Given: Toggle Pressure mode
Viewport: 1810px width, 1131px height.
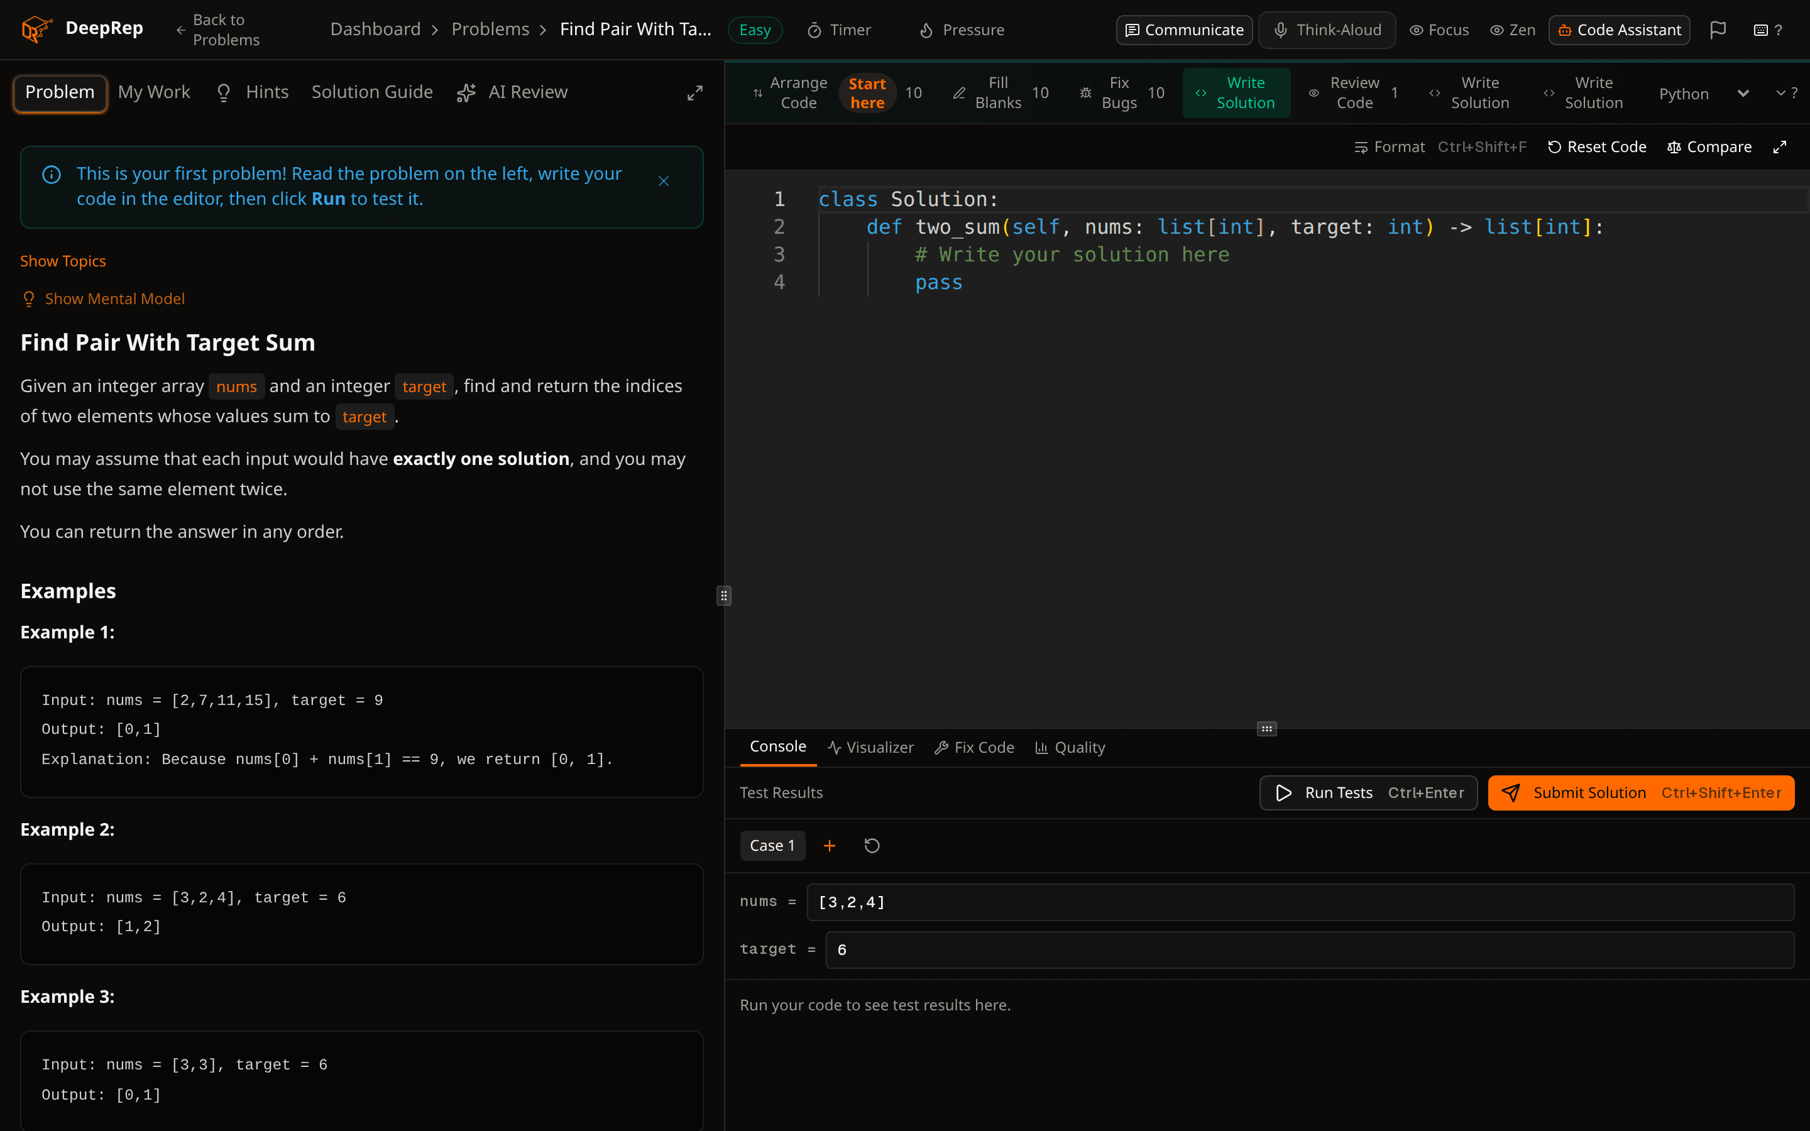Looking at the screenshot, I should (x=962, y=30).
